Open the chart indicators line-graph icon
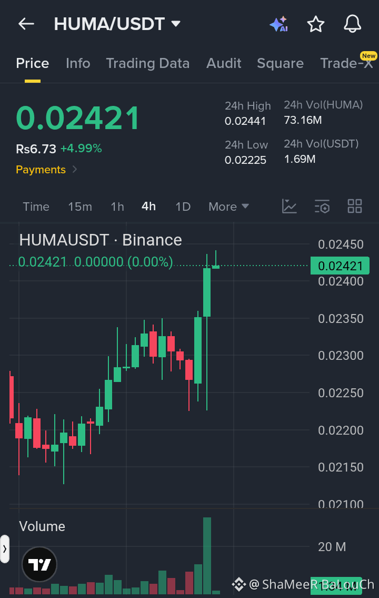Image resolution: width=379 pixels, height=598 pixels. click(x=290, y=207)
